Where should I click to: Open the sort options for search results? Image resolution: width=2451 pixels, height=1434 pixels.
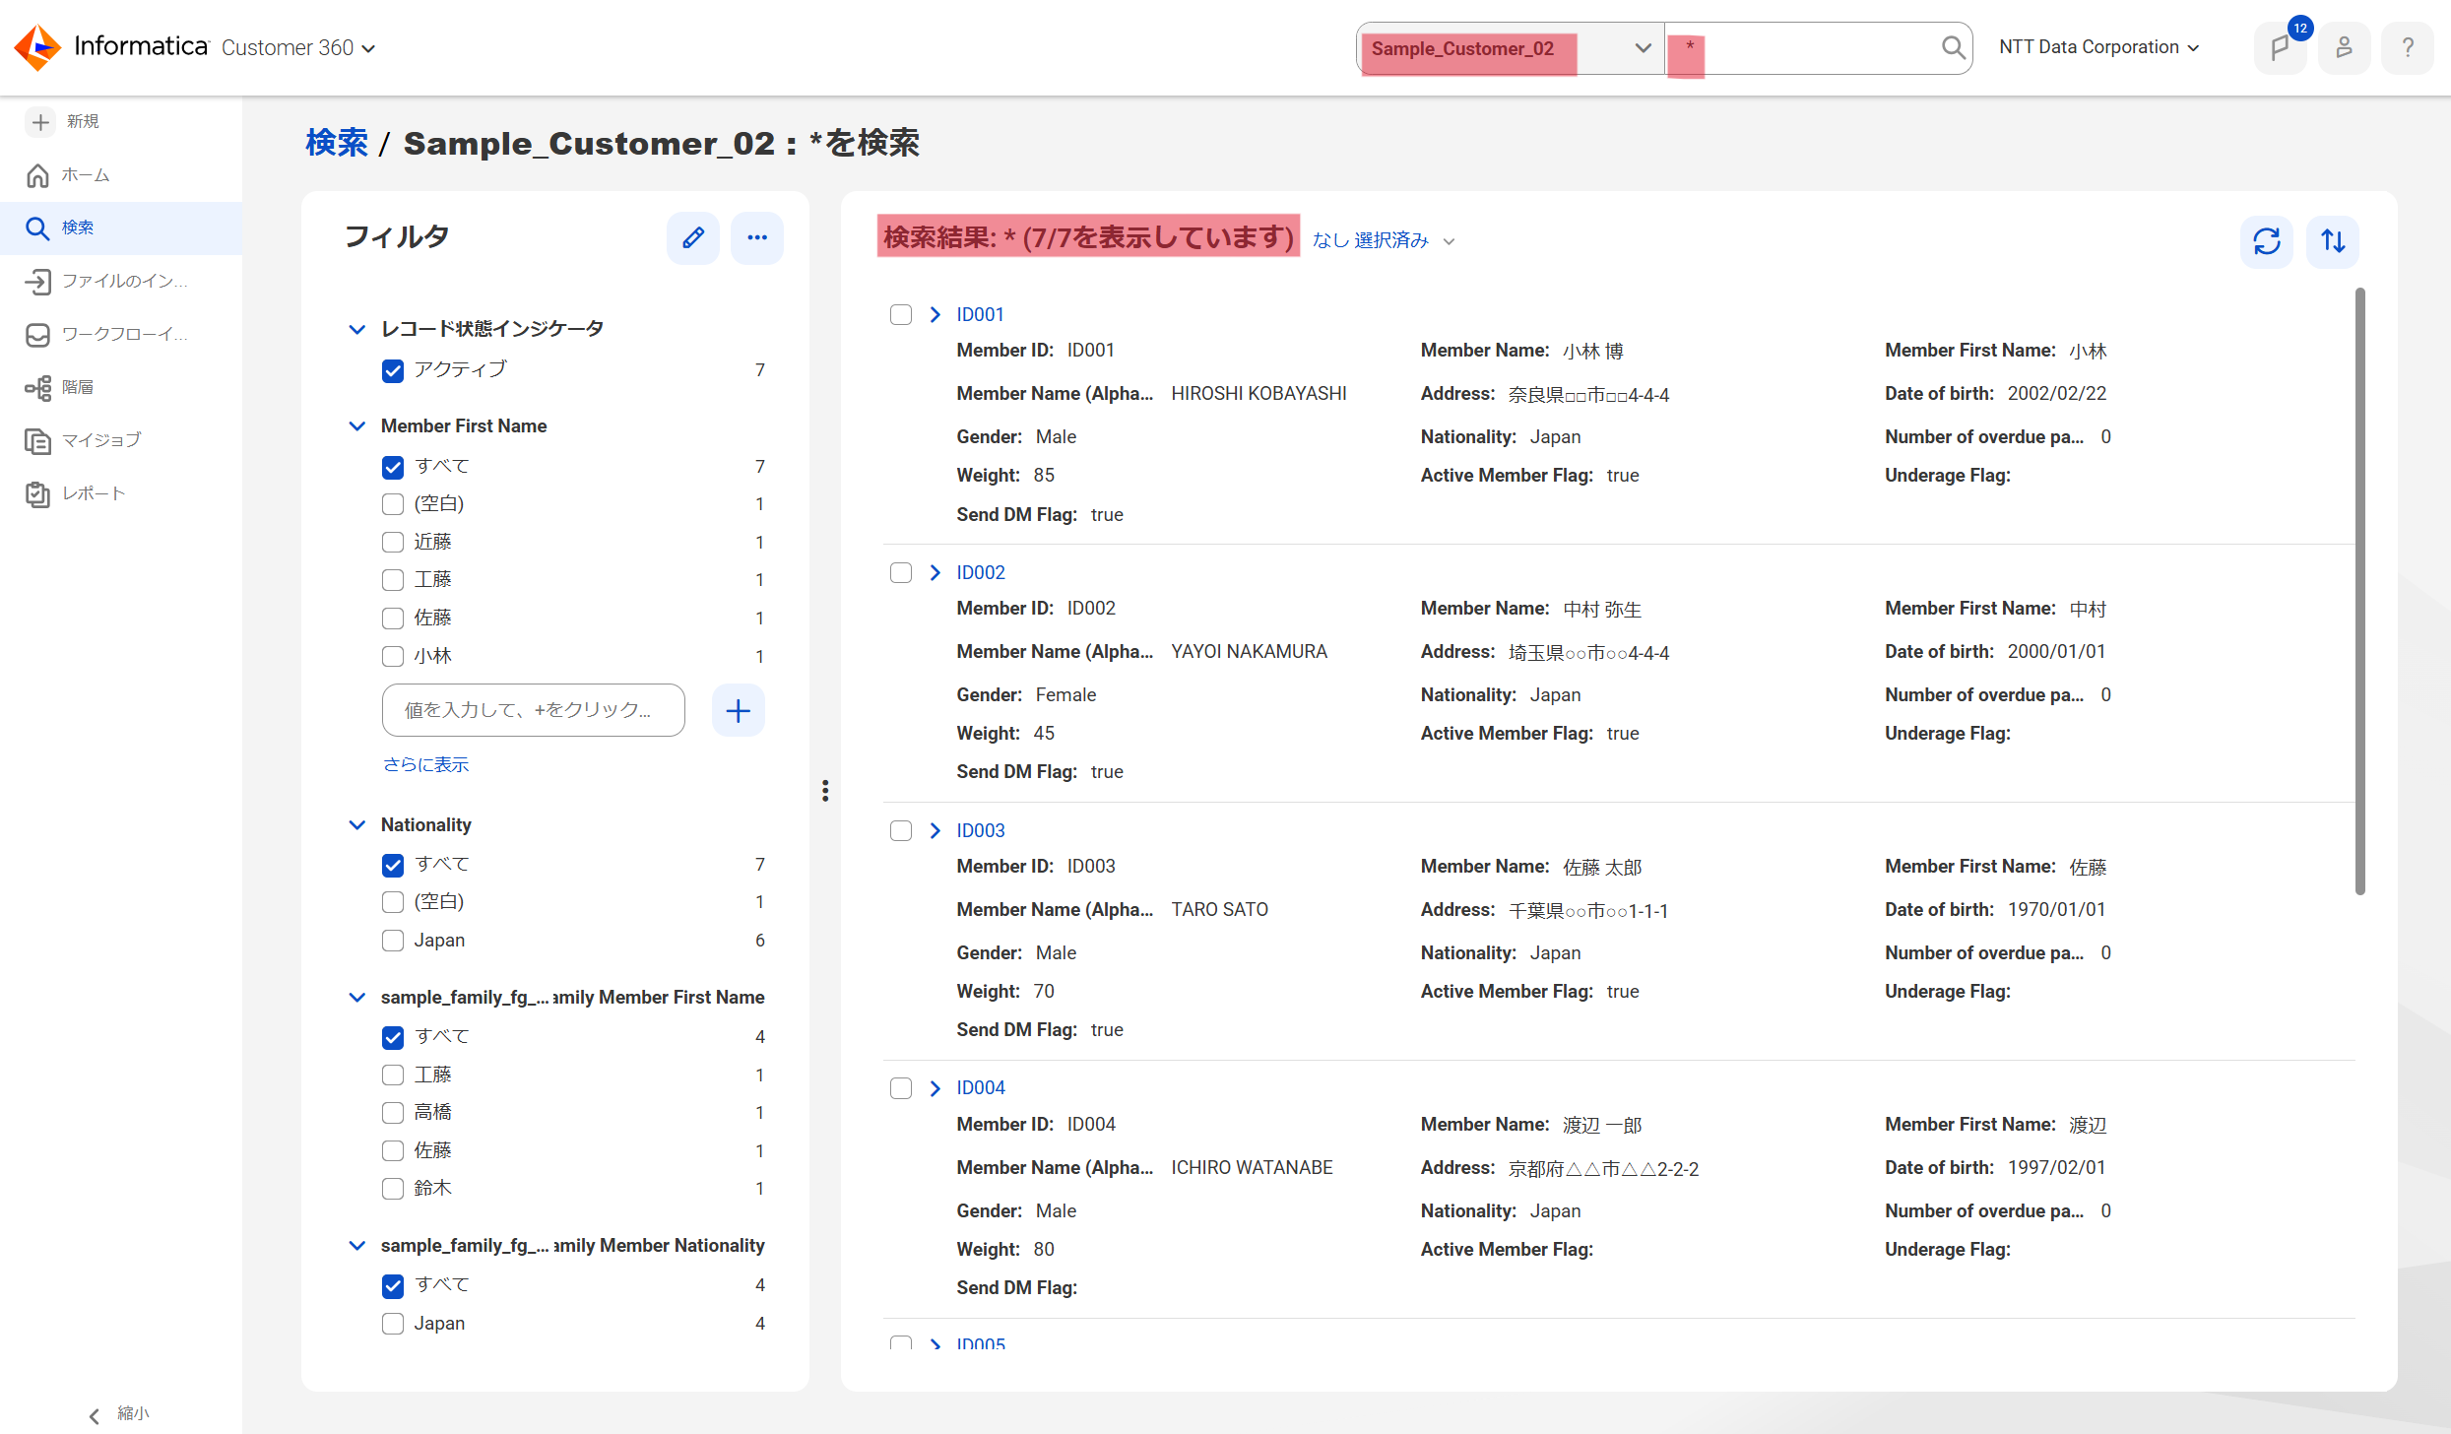pos(2332,241)
